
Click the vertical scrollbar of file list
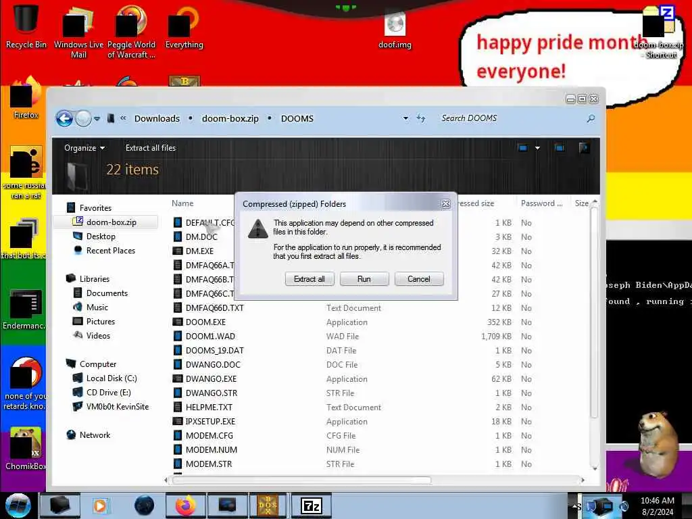click(x=595, y=312)
